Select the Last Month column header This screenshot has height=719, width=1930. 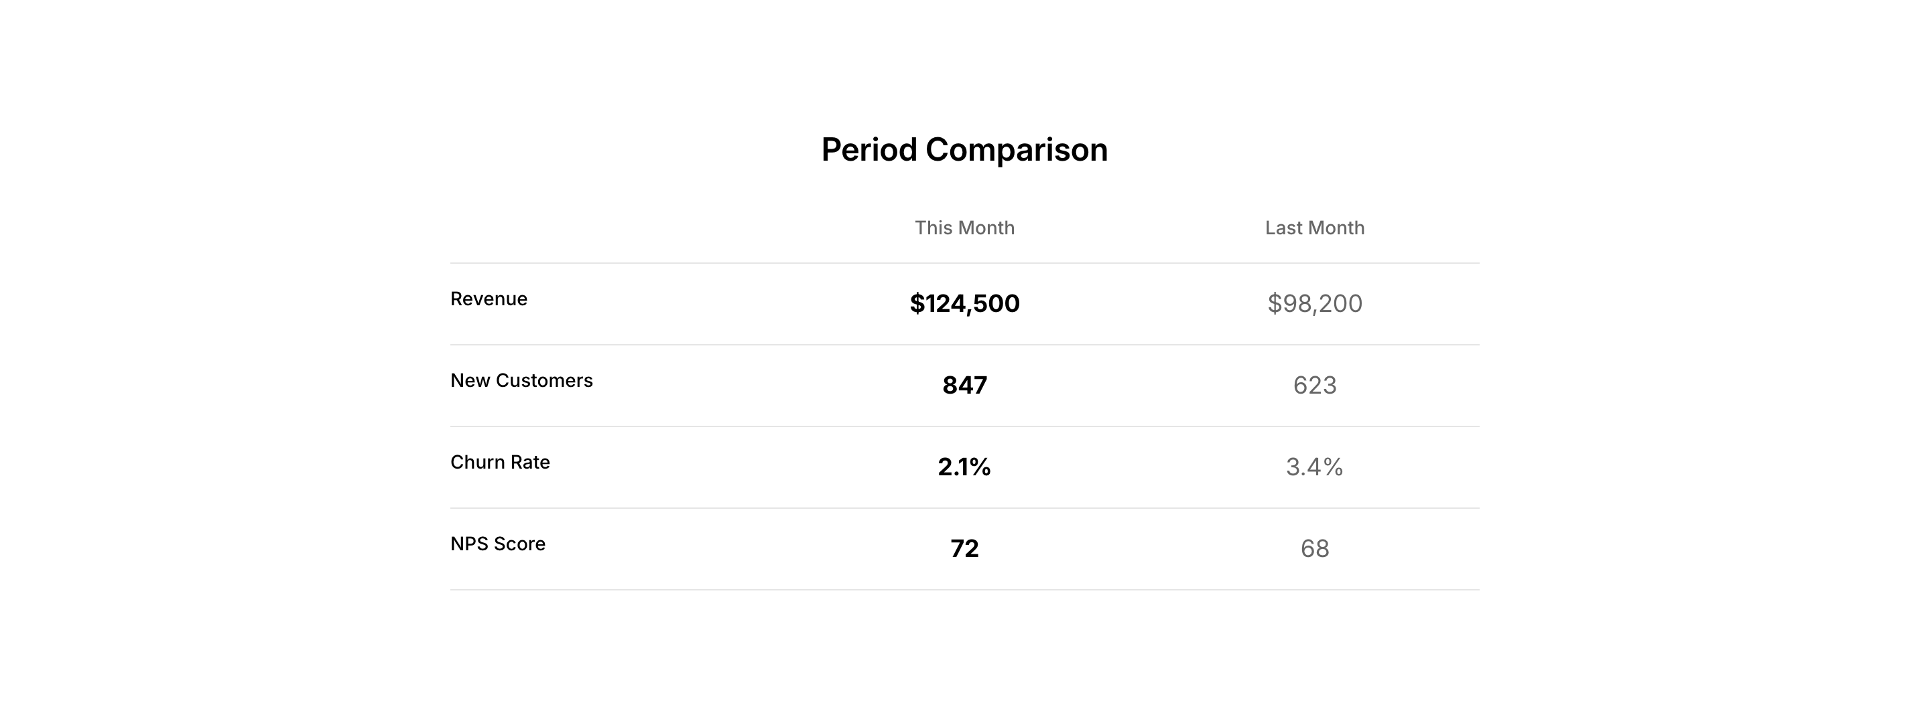[1314, 228]
